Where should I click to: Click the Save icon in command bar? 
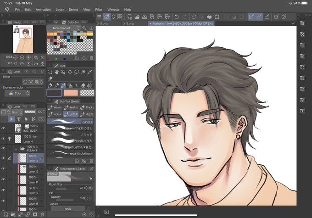[145, 17]
